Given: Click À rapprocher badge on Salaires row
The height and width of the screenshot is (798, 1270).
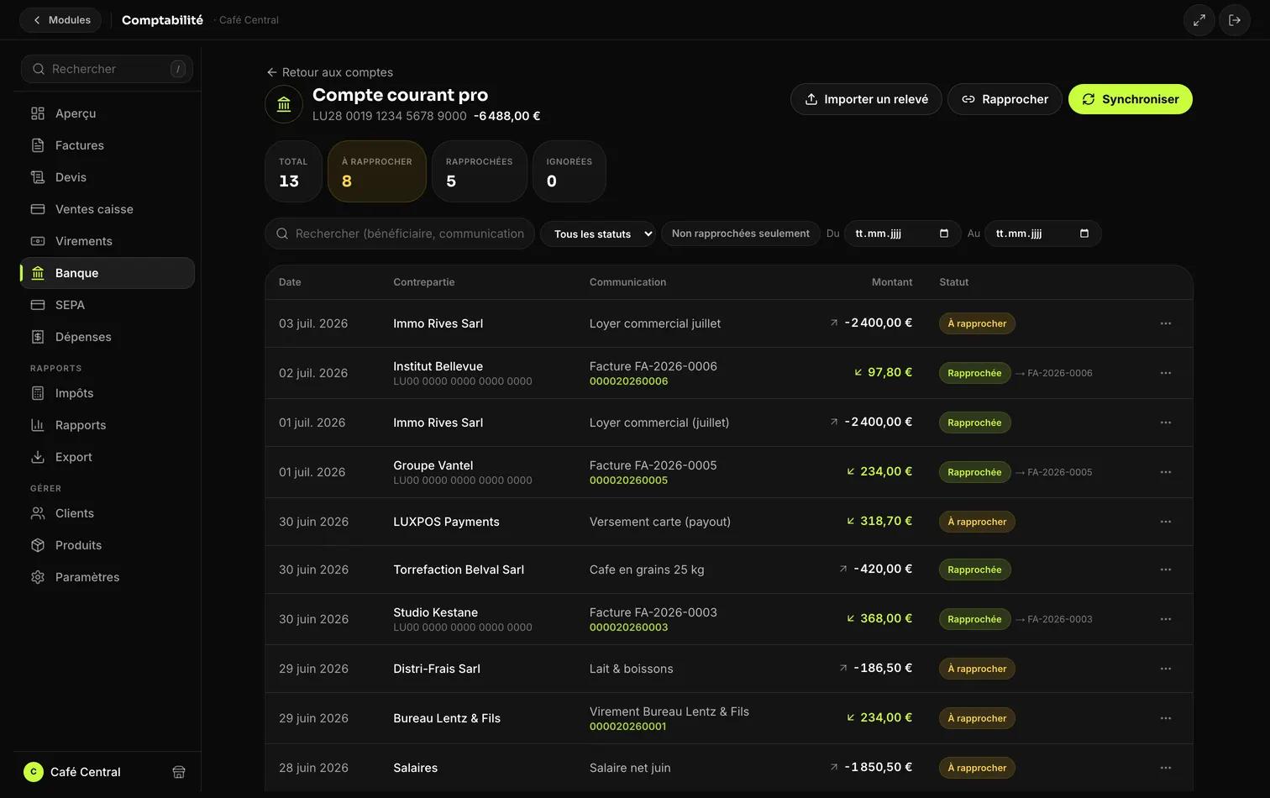Looking at the screenshot, I should tap(977, 768).
